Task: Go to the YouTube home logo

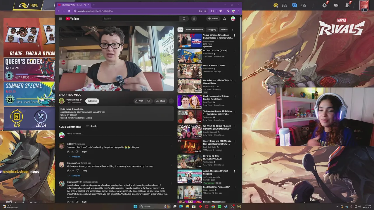Action: click(72, 19)
